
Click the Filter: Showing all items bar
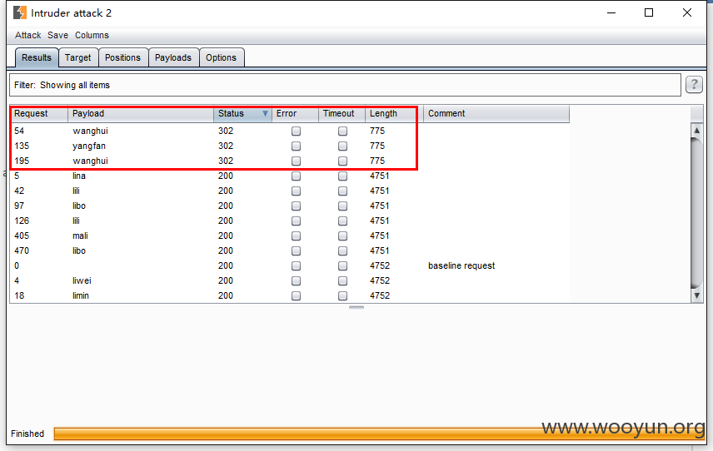(345, 85)
